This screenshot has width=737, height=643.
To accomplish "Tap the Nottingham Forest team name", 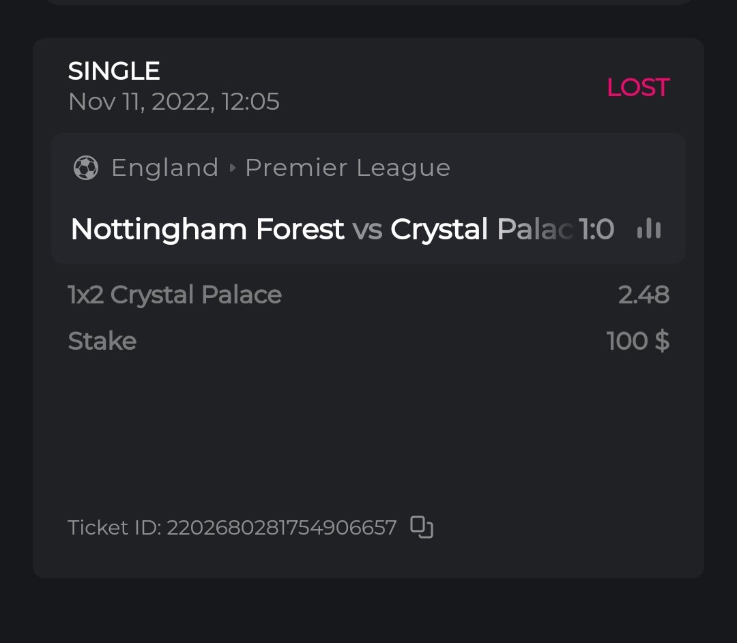I will [207, 230].
